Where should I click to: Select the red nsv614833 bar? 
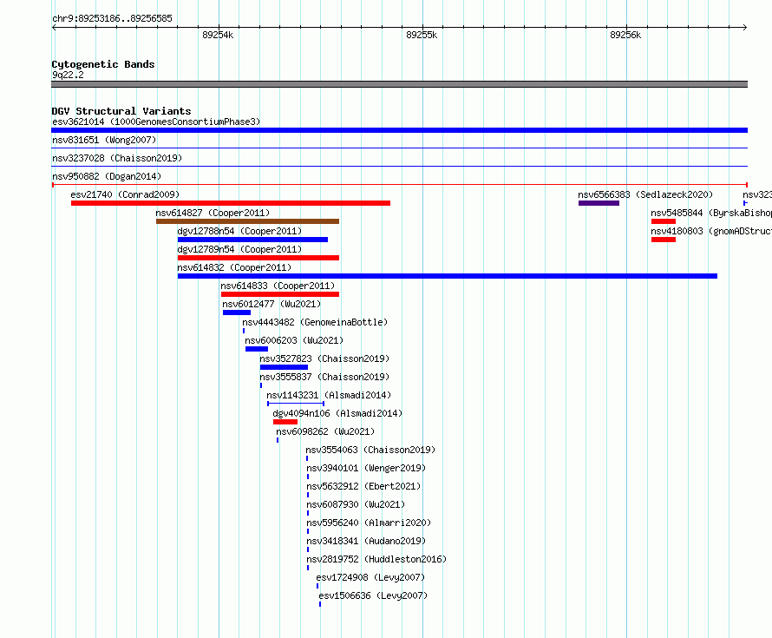point(280,294)
